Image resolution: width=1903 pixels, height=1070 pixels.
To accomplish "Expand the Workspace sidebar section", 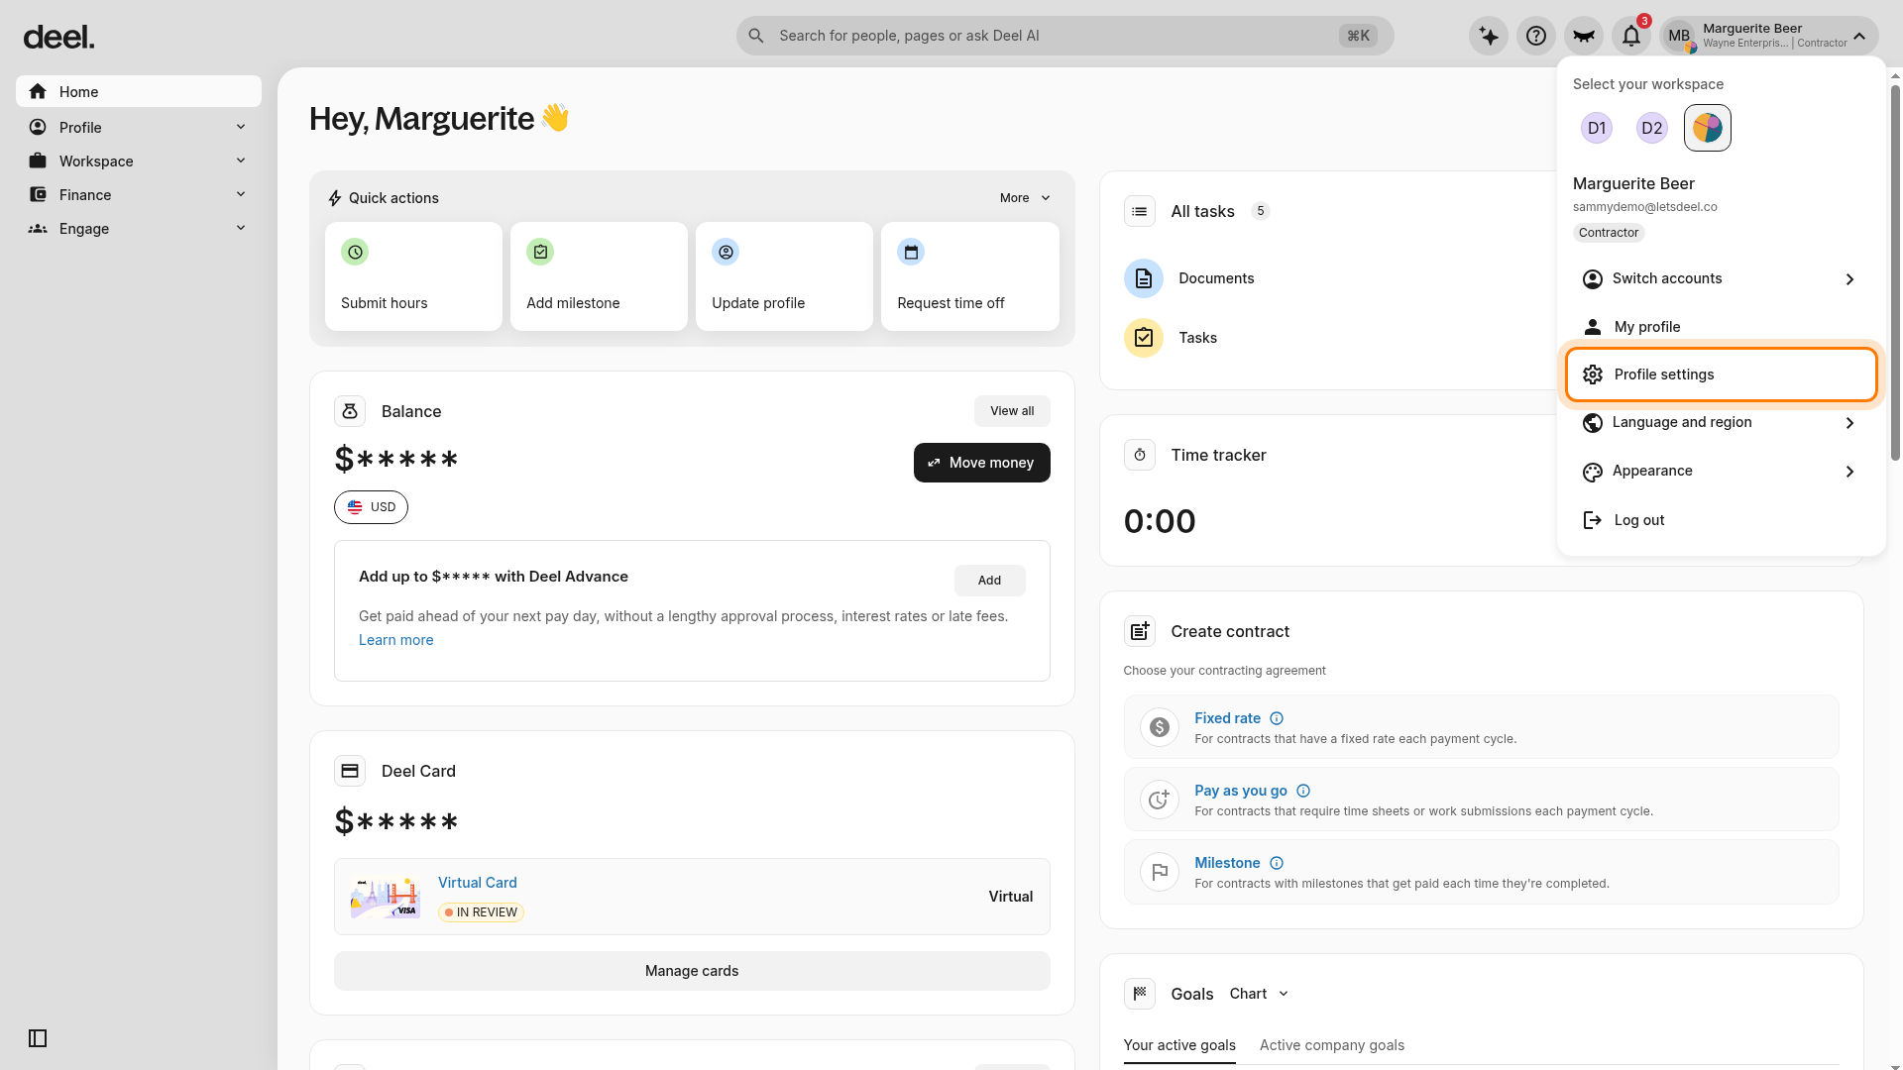I will (x=139, y=160).
